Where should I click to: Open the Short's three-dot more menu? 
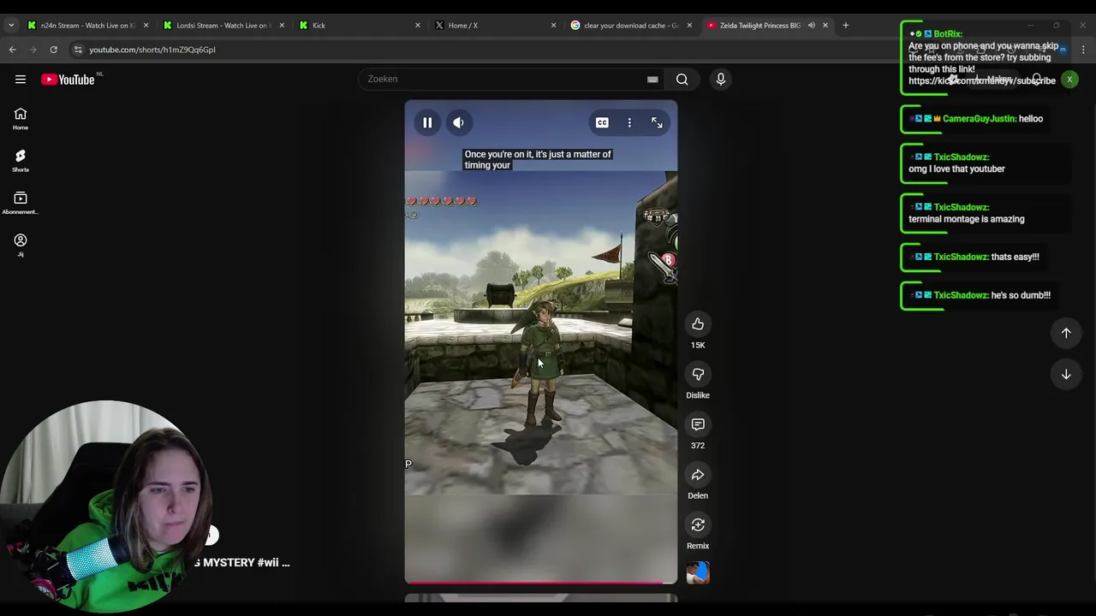(629, 122)
